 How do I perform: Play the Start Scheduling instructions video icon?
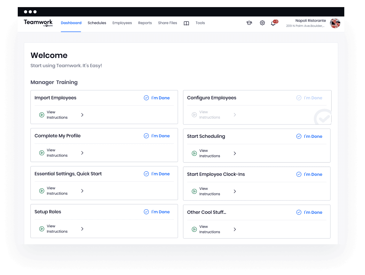click(x=194, y=153)
